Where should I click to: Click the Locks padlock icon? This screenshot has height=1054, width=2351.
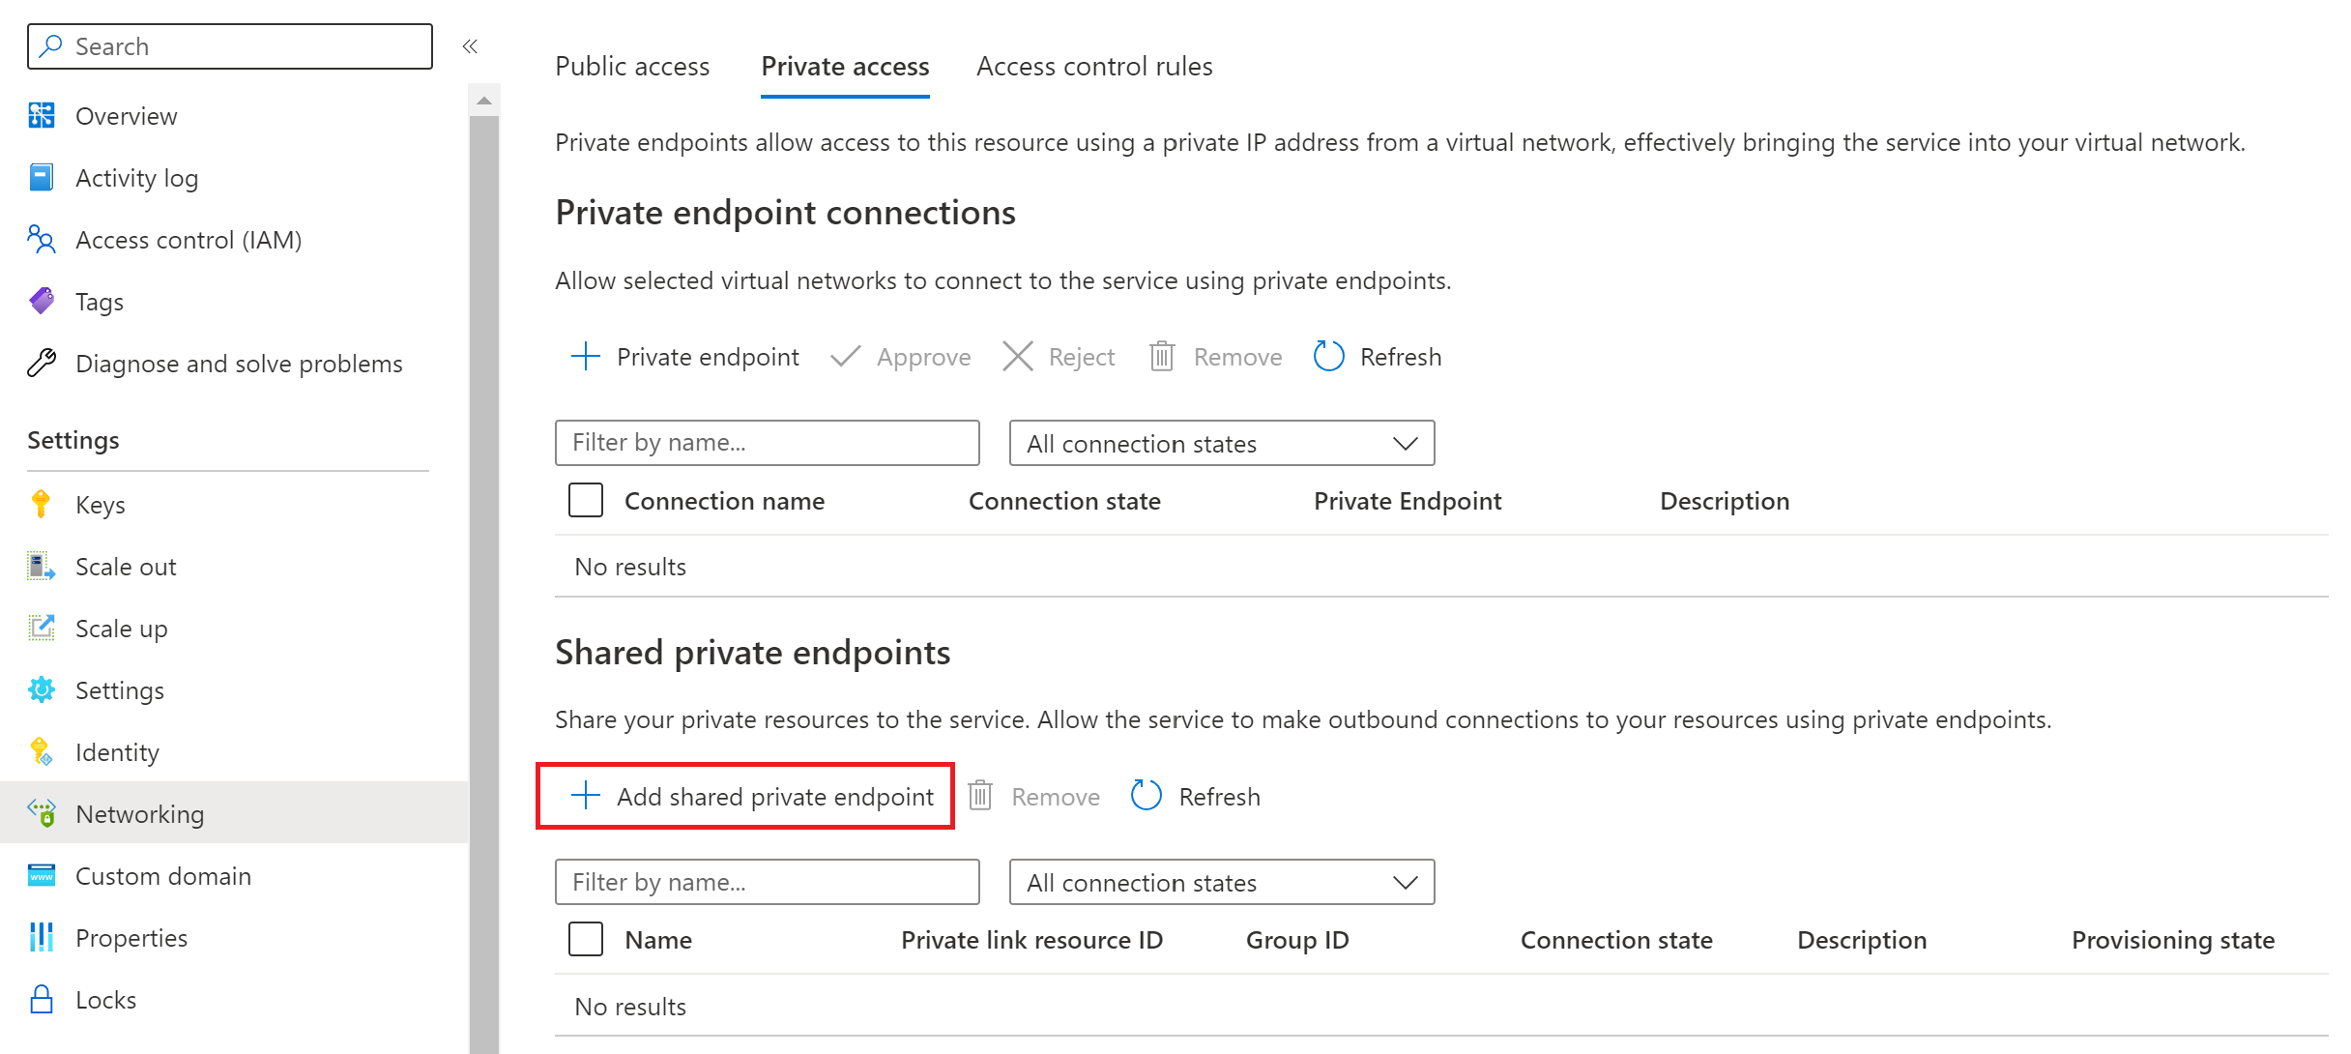(42, 1000)
